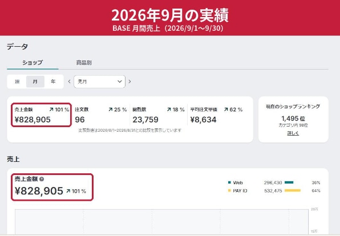The height and width of the screenshot is (236, 340).
Task: Click the large ¥828,905 figure above chart
Action: pos(39,191)
